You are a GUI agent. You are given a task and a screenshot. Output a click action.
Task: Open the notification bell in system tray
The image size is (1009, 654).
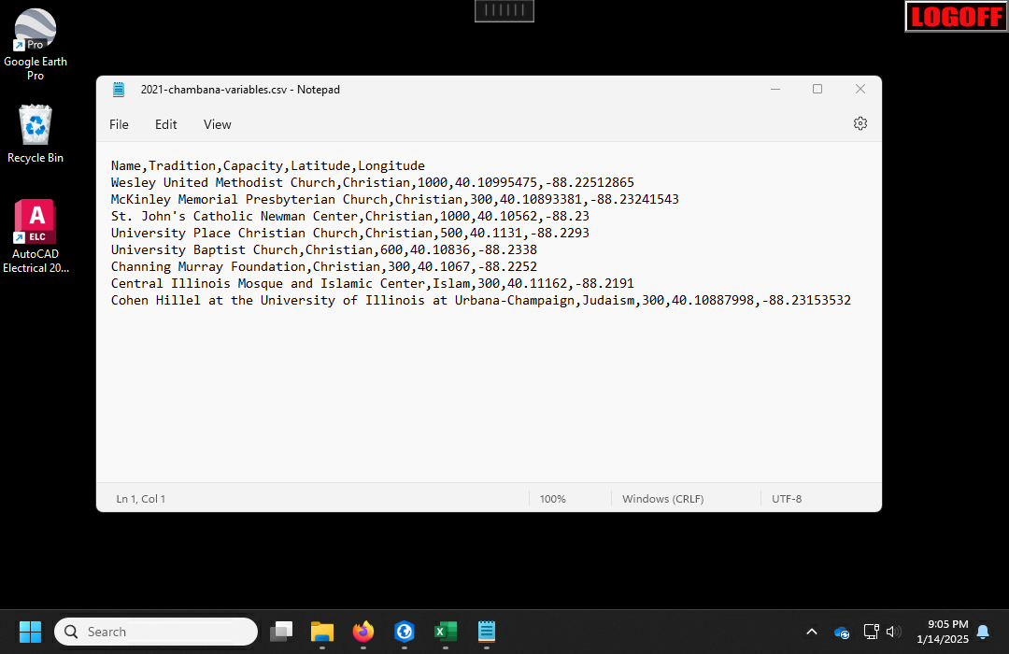(x=983, y=632)
